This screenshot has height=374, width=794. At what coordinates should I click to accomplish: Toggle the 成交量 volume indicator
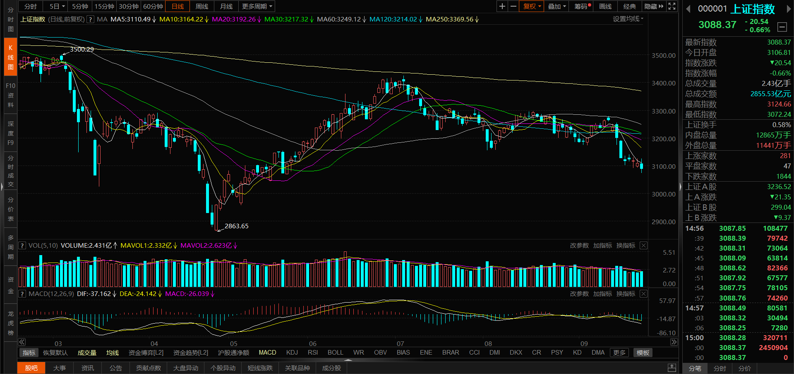coord(87,353)
